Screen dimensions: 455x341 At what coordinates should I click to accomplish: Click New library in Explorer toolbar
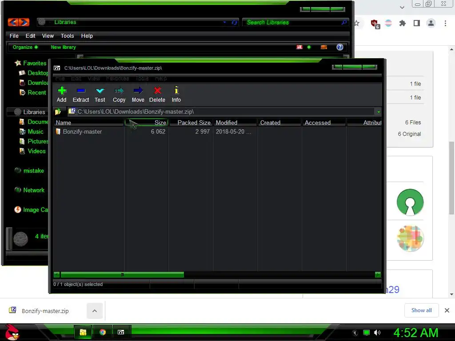click(x=63, y=47)
